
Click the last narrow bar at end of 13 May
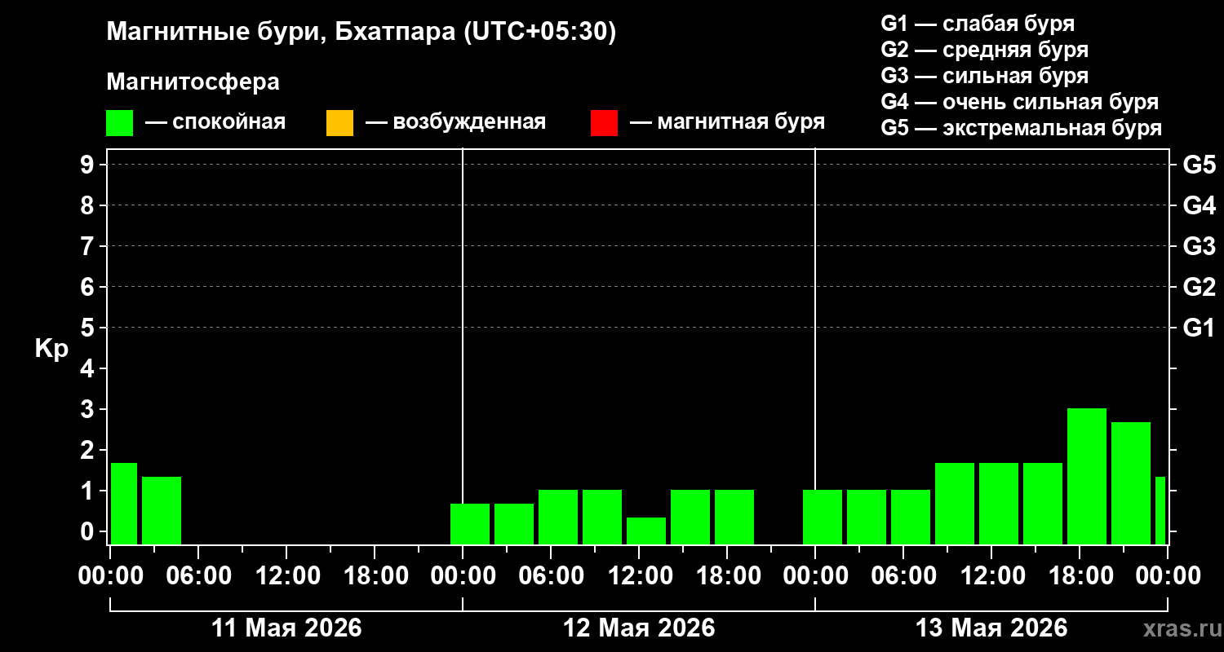click(x=1160, y=510)
